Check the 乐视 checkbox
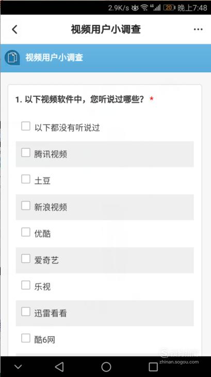The height and width of the screenshot is (377, 211). coord(26,285)
